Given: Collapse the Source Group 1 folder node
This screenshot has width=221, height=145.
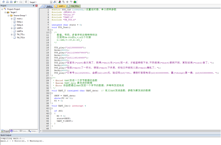Looking at the screenshot, I should click(8, 16).
